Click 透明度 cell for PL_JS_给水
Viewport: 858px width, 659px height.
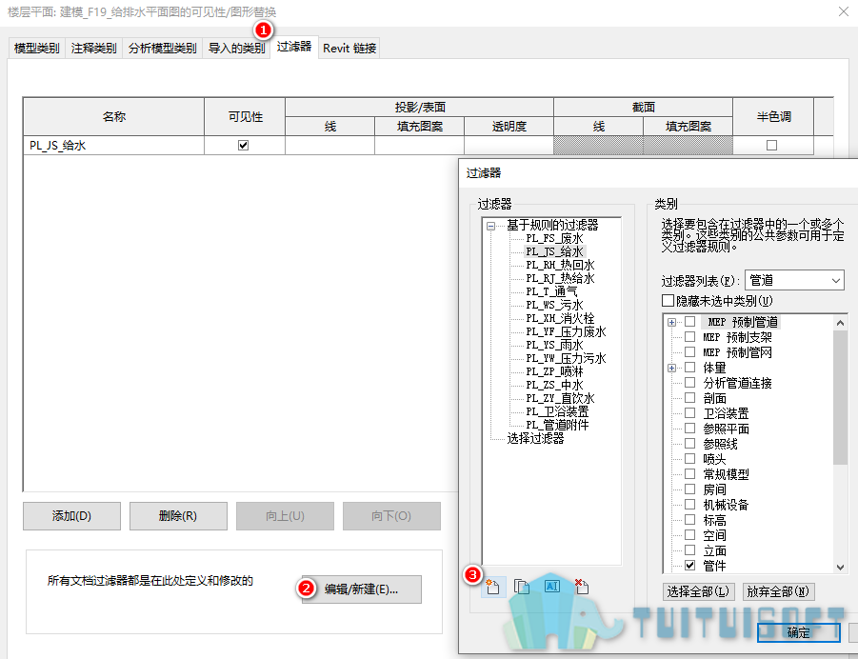coord(509,145)
